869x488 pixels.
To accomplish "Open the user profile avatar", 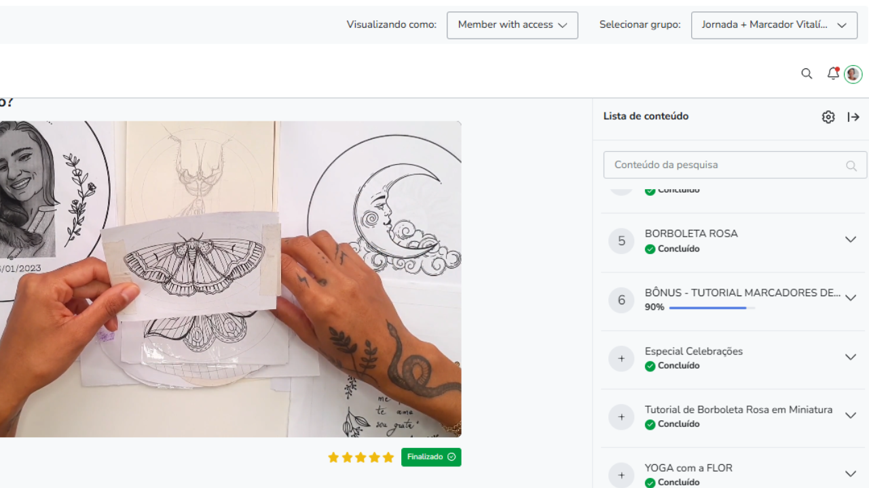I will point(853,75).
